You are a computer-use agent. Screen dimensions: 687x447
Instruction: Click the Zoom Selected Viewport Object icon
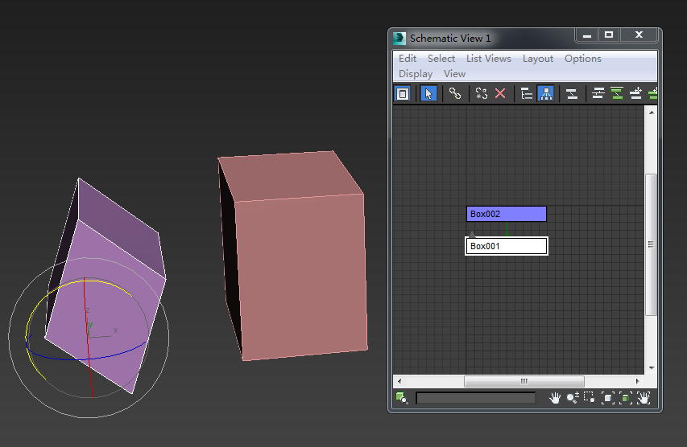tap(402, 398)
